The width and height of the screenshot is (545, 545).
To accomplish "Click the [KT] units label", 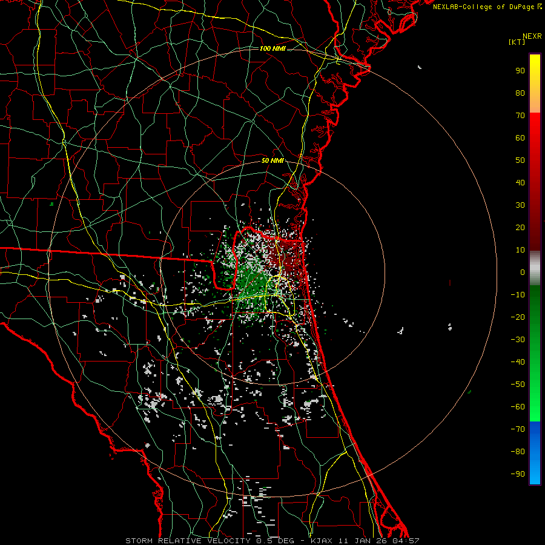I will 517,42.
